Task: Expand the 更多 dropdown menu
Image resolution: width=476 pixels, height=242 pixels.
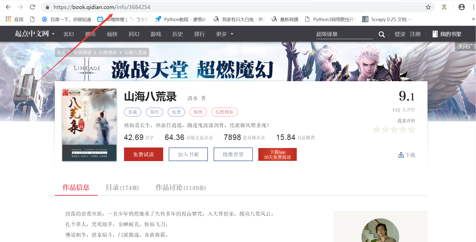Action: pos(225,34)
